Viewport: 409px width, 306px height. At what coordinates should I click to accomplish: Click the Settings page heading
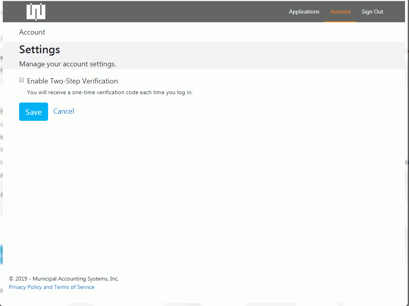(40, 50)
